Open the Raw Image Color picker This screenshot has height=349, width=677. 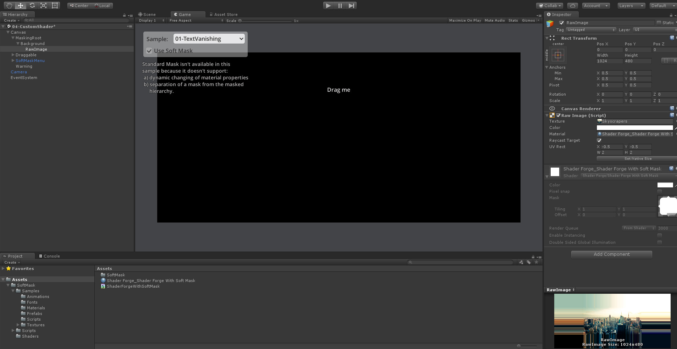pyautogui.click(x=635, y=128)
